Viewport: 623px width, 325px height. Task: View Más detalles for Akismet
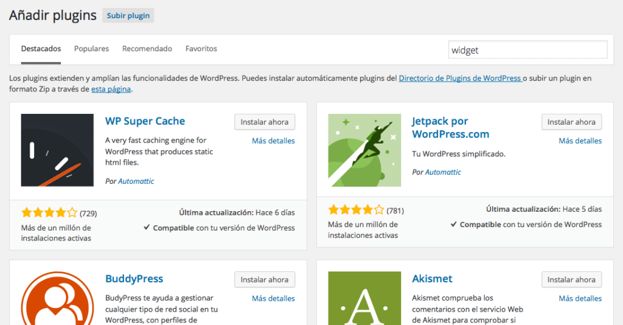[580, 298]
